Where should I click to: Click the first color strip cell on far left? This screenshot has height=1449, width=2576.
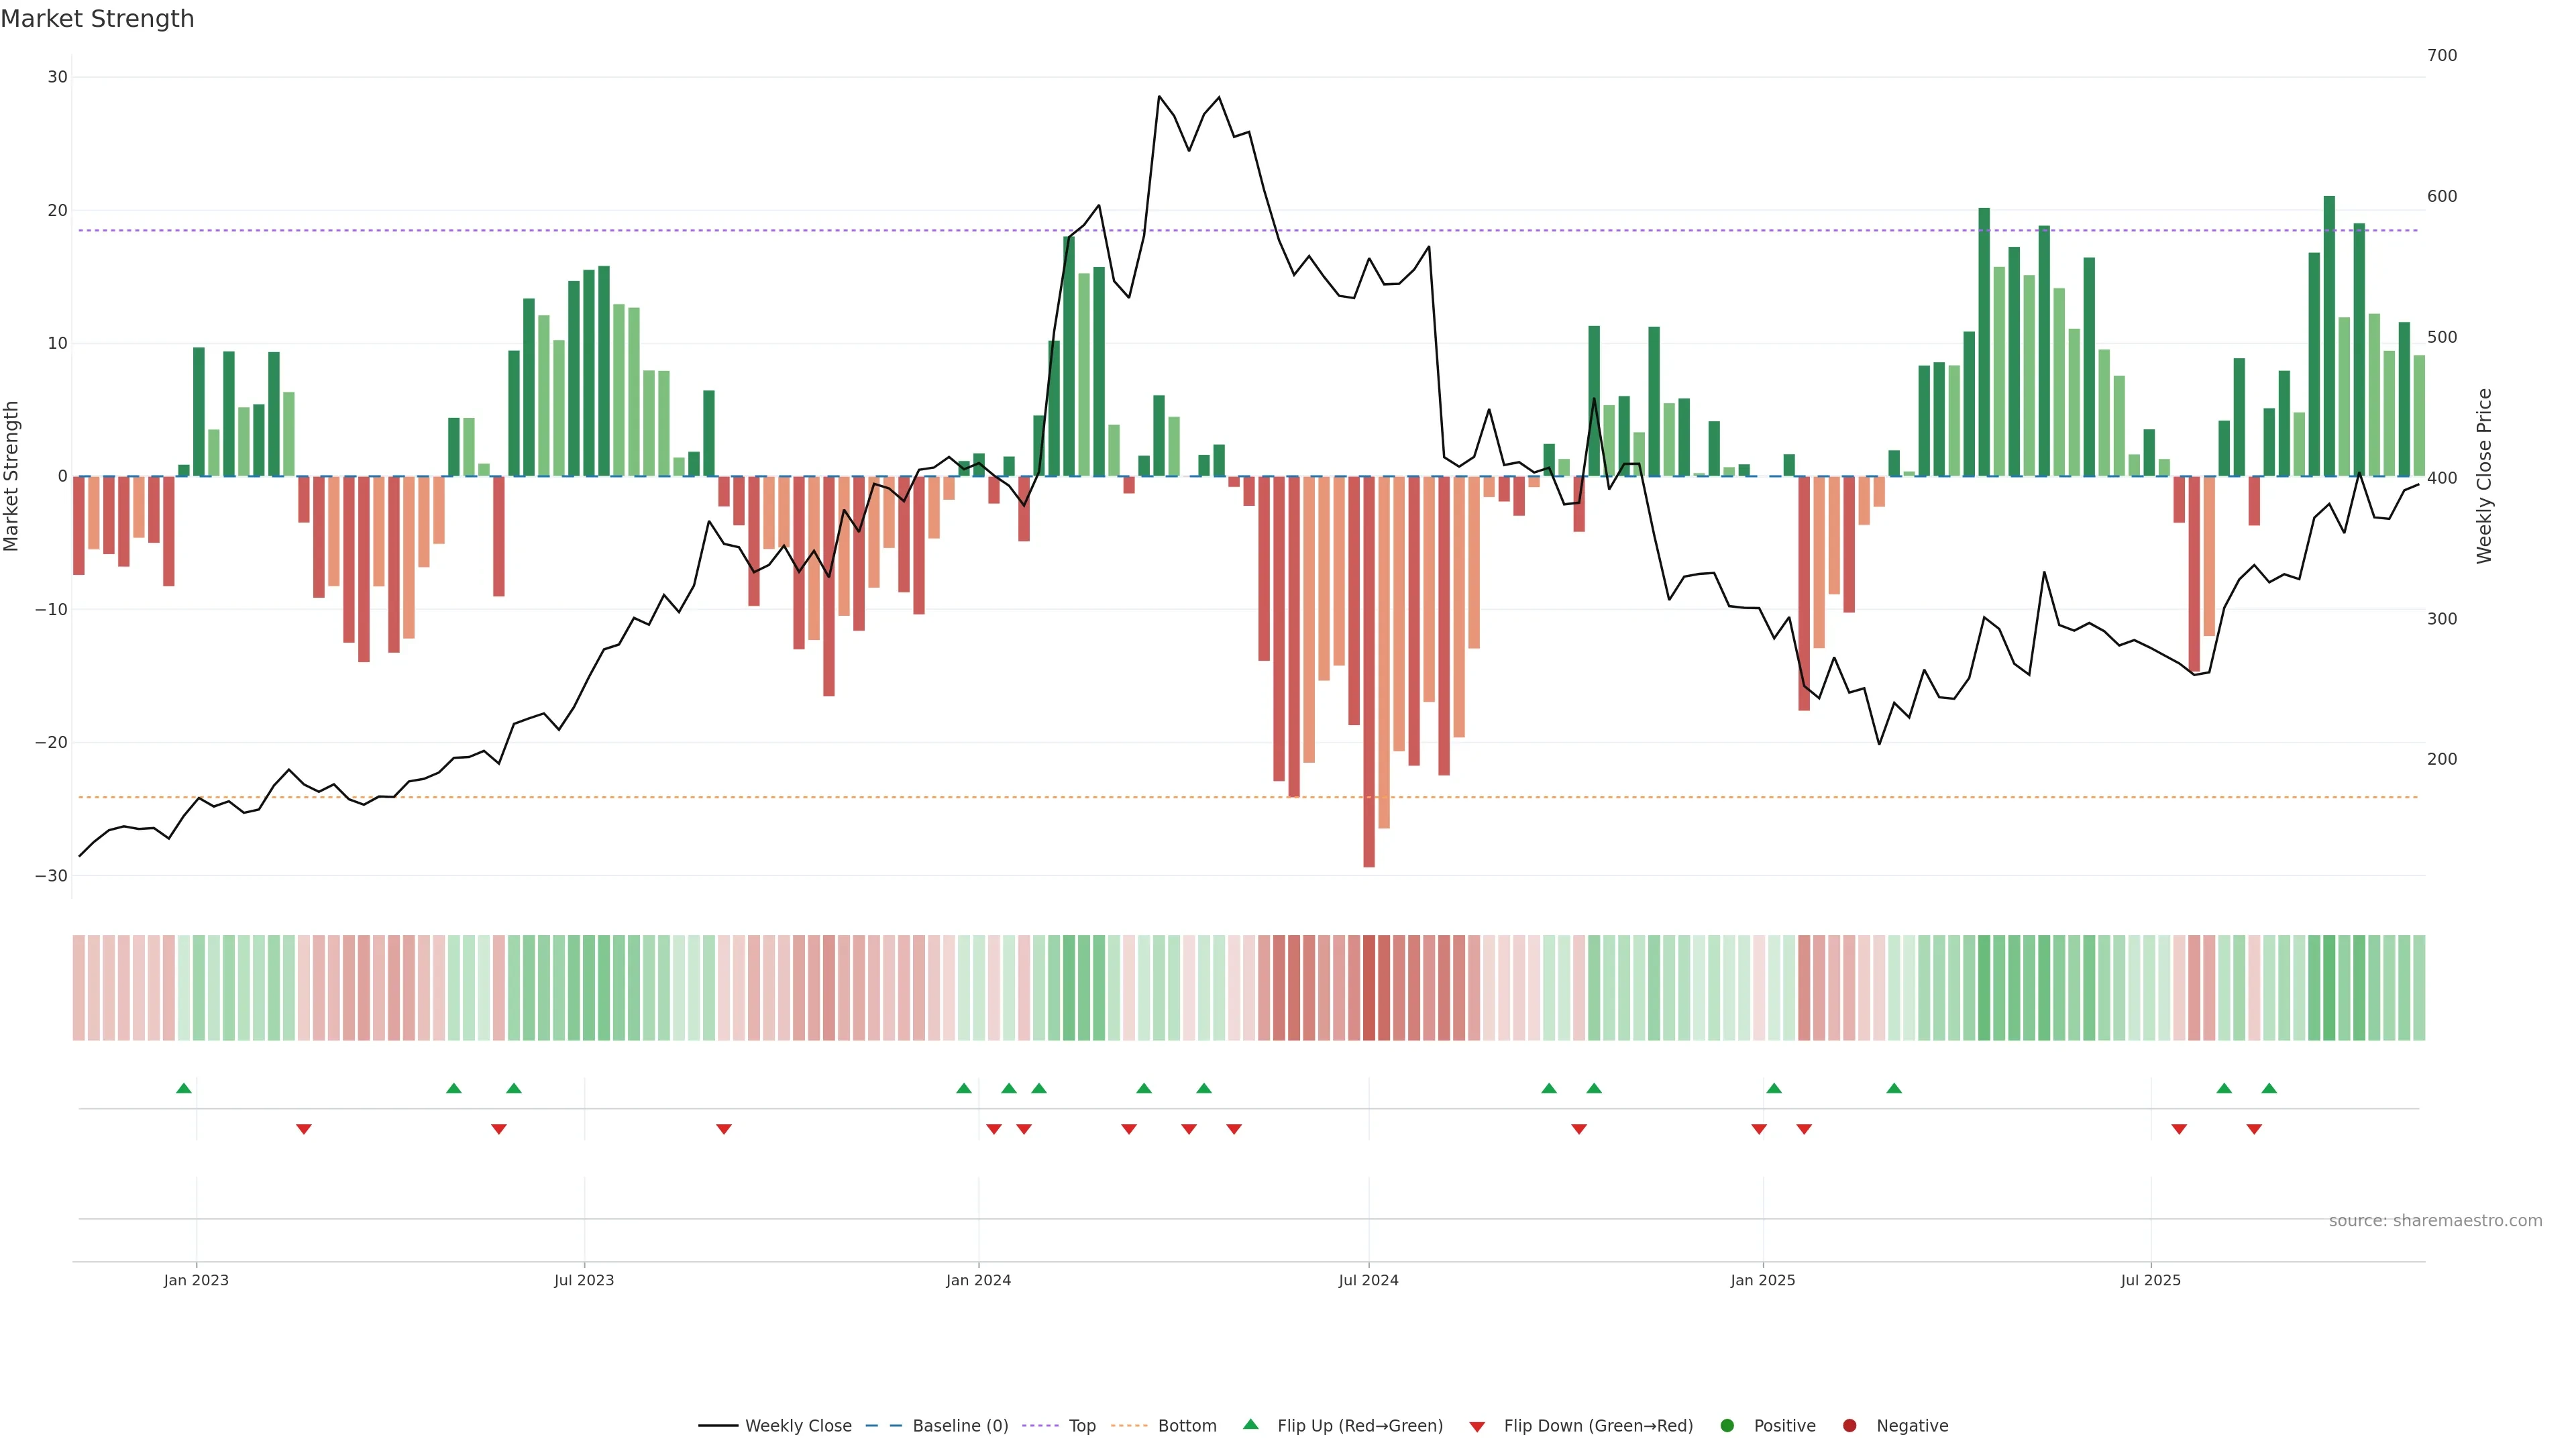pos(78,988)
